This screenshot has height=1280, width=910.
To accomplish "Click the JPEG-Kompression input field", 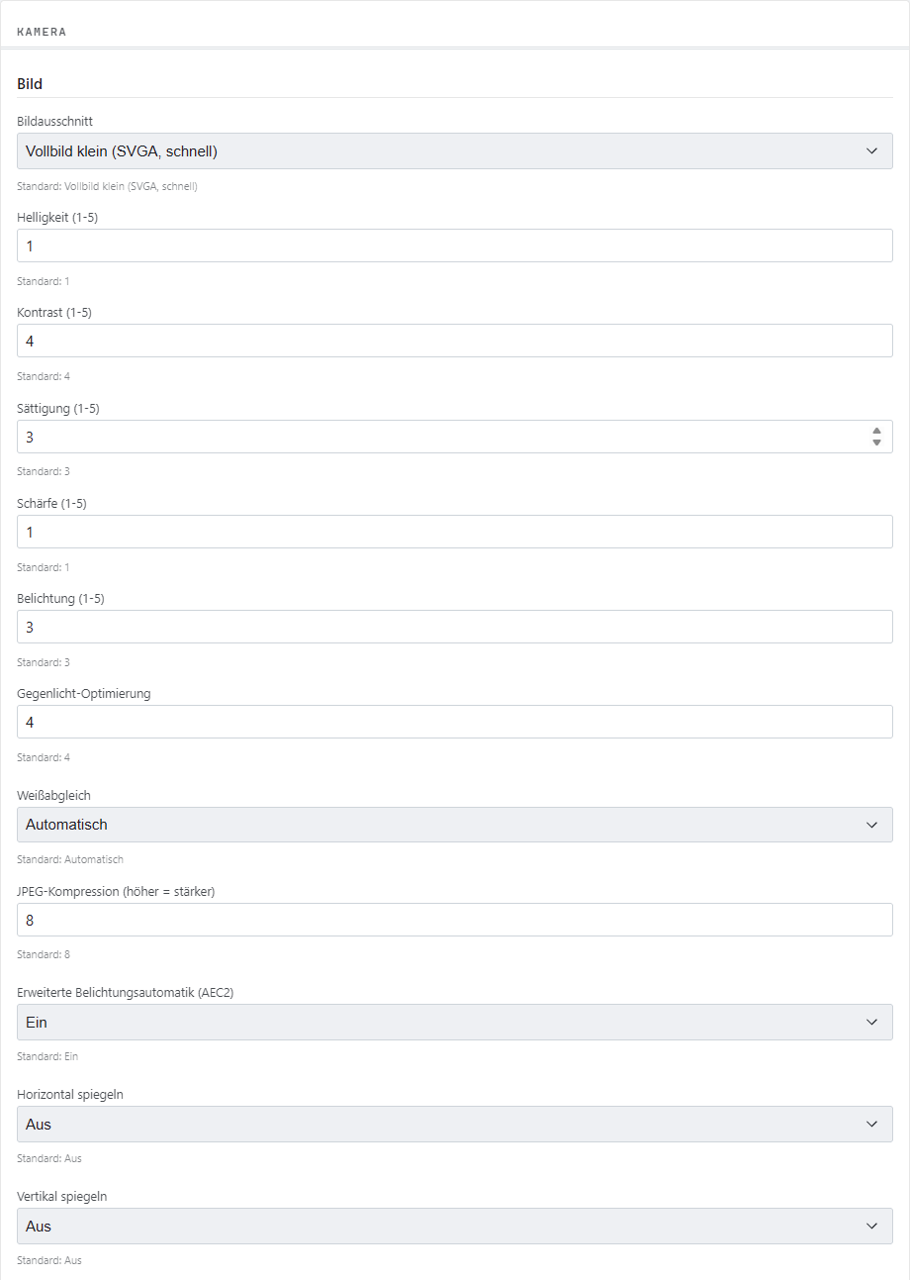I will click(x=455, y=920).
